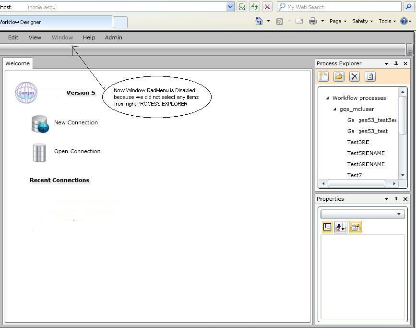Close the Process Explorer panel
The width and height of the screenshot is (416, 328).
pyautogui.click(x=405, y=64)
